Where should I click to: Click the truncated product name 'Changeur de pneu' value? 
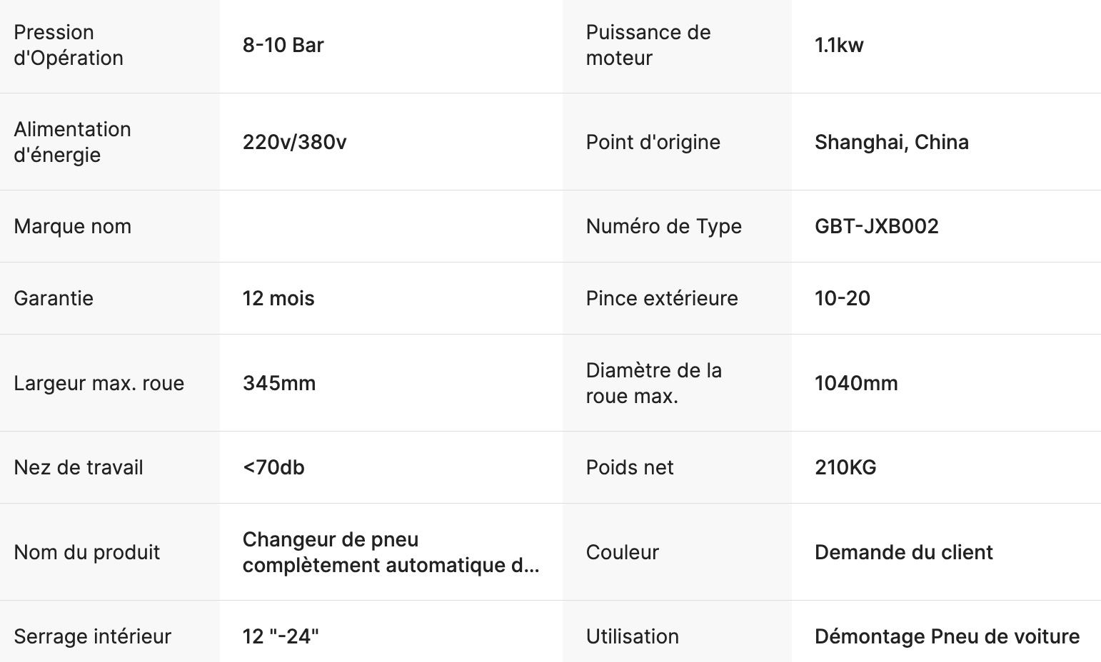391,552
